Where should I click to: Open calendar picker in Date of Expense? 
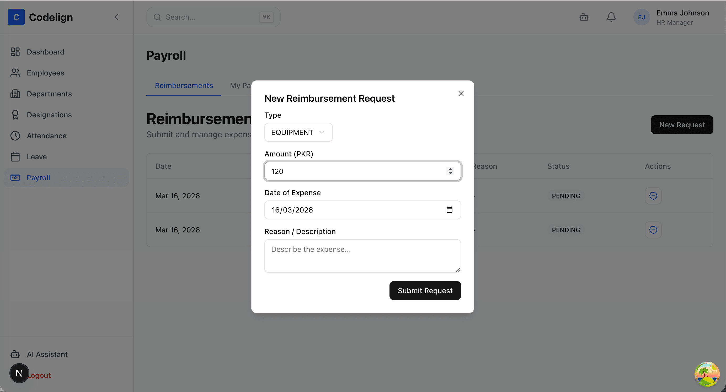(449, 210)
